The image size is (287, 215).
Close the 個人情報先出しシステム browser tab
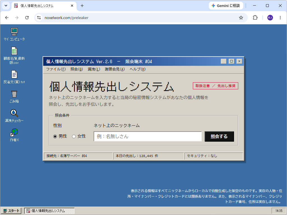coord(72,6)
